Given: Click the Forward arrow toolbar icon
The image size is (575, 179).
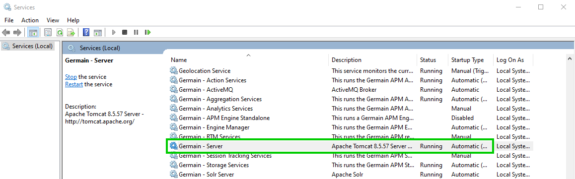Looking at the screenshot, I should [x=17, y=33].
